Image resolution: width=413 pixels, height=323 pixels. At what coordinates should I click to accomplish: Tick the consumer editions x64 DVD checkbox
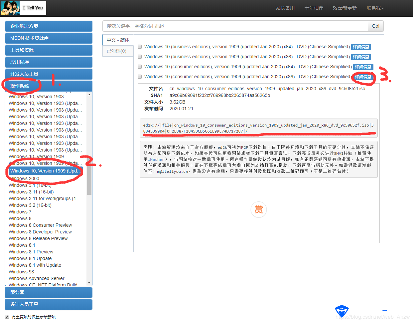[140, 67]
